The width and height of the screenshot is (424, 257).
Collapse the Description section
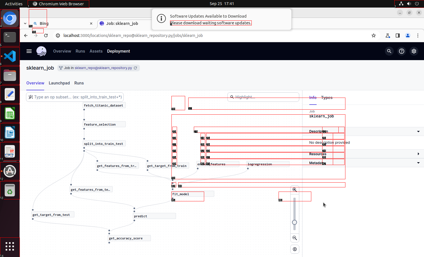pyautogui.click(x=418, y=131)
